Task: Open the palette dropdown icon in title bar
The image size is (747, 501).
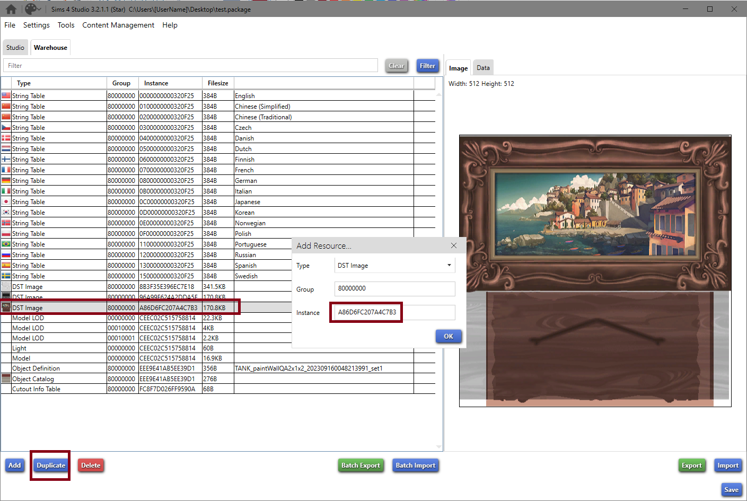Action: [x=33, y=9]
